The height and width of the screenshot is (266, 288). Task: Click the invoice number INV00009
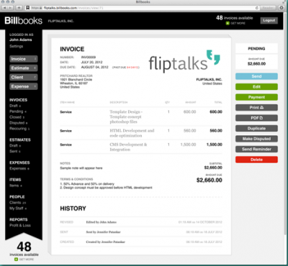tap(89, 58)
